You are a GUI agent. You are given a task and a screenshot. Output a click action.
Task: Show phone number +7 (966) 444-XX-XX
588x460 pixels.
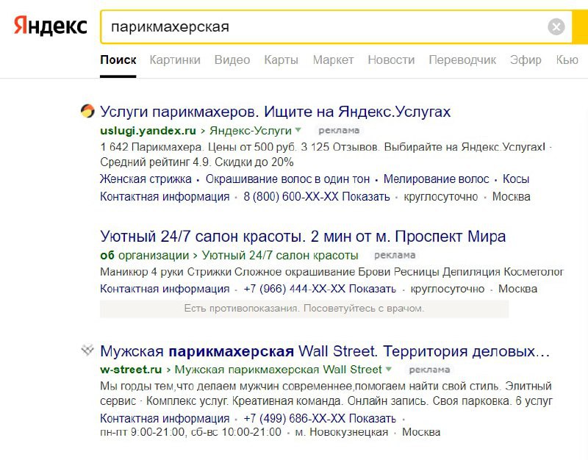(320, 289)
